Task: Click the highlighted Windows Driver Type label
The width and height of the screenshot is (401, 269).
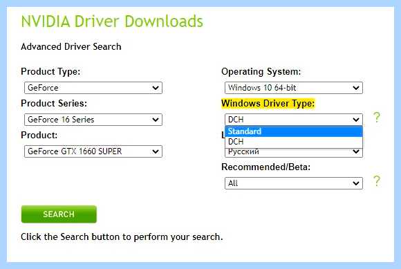Action: point(268,104)
